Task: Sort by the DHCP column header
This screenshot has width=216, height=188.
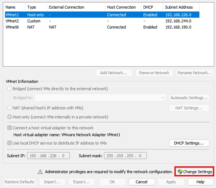Action: click(x=152, y=7)
